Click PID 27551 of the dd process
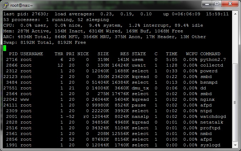The height and width of the screenshot is (151, 241). [10, 88]
